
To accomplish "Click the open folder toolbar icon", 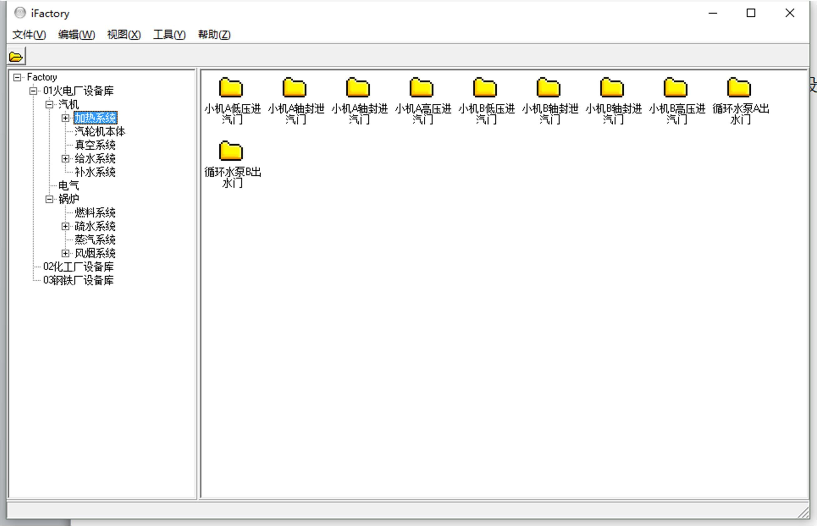I will 16,57.
